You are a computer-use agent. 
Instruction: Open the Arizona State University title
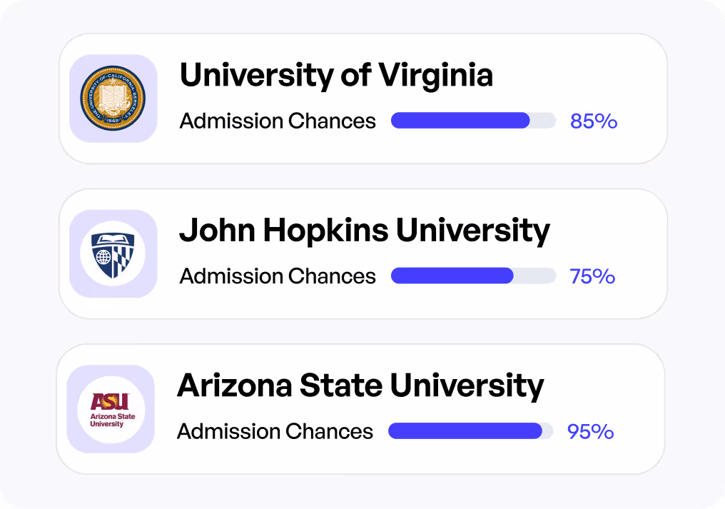coord(360,386)
